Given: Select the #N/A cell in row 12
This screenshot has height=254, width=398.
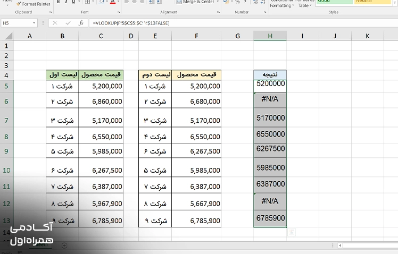Looking at the screenshot, I should 270,202.
